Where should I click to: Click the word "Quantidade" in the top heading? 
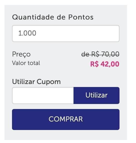(x=33, y=17)
